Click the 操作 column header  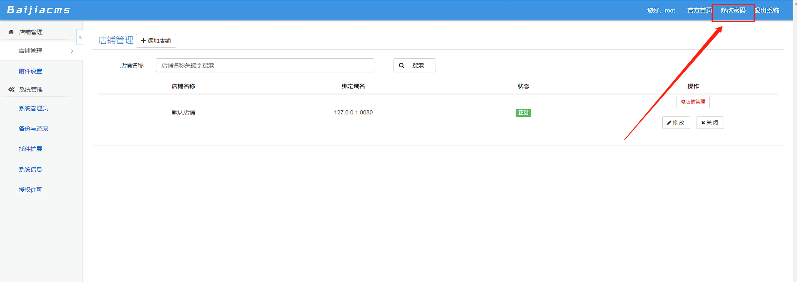pos(693,86)
